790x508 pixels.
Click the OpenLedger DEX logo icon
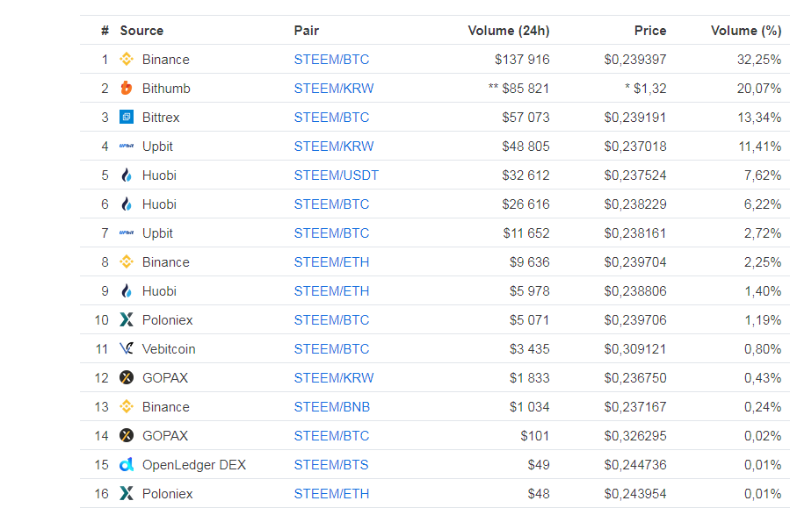(127, 465)
